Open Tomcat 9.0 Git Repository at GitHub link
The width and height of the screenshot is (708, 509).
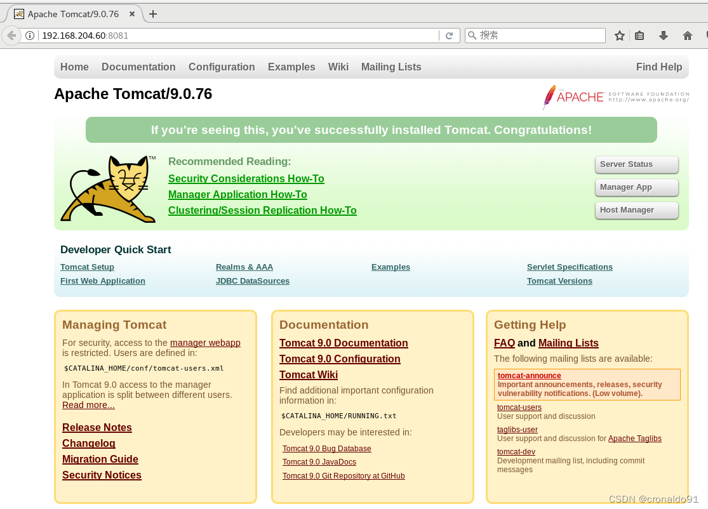pos(344,475)
